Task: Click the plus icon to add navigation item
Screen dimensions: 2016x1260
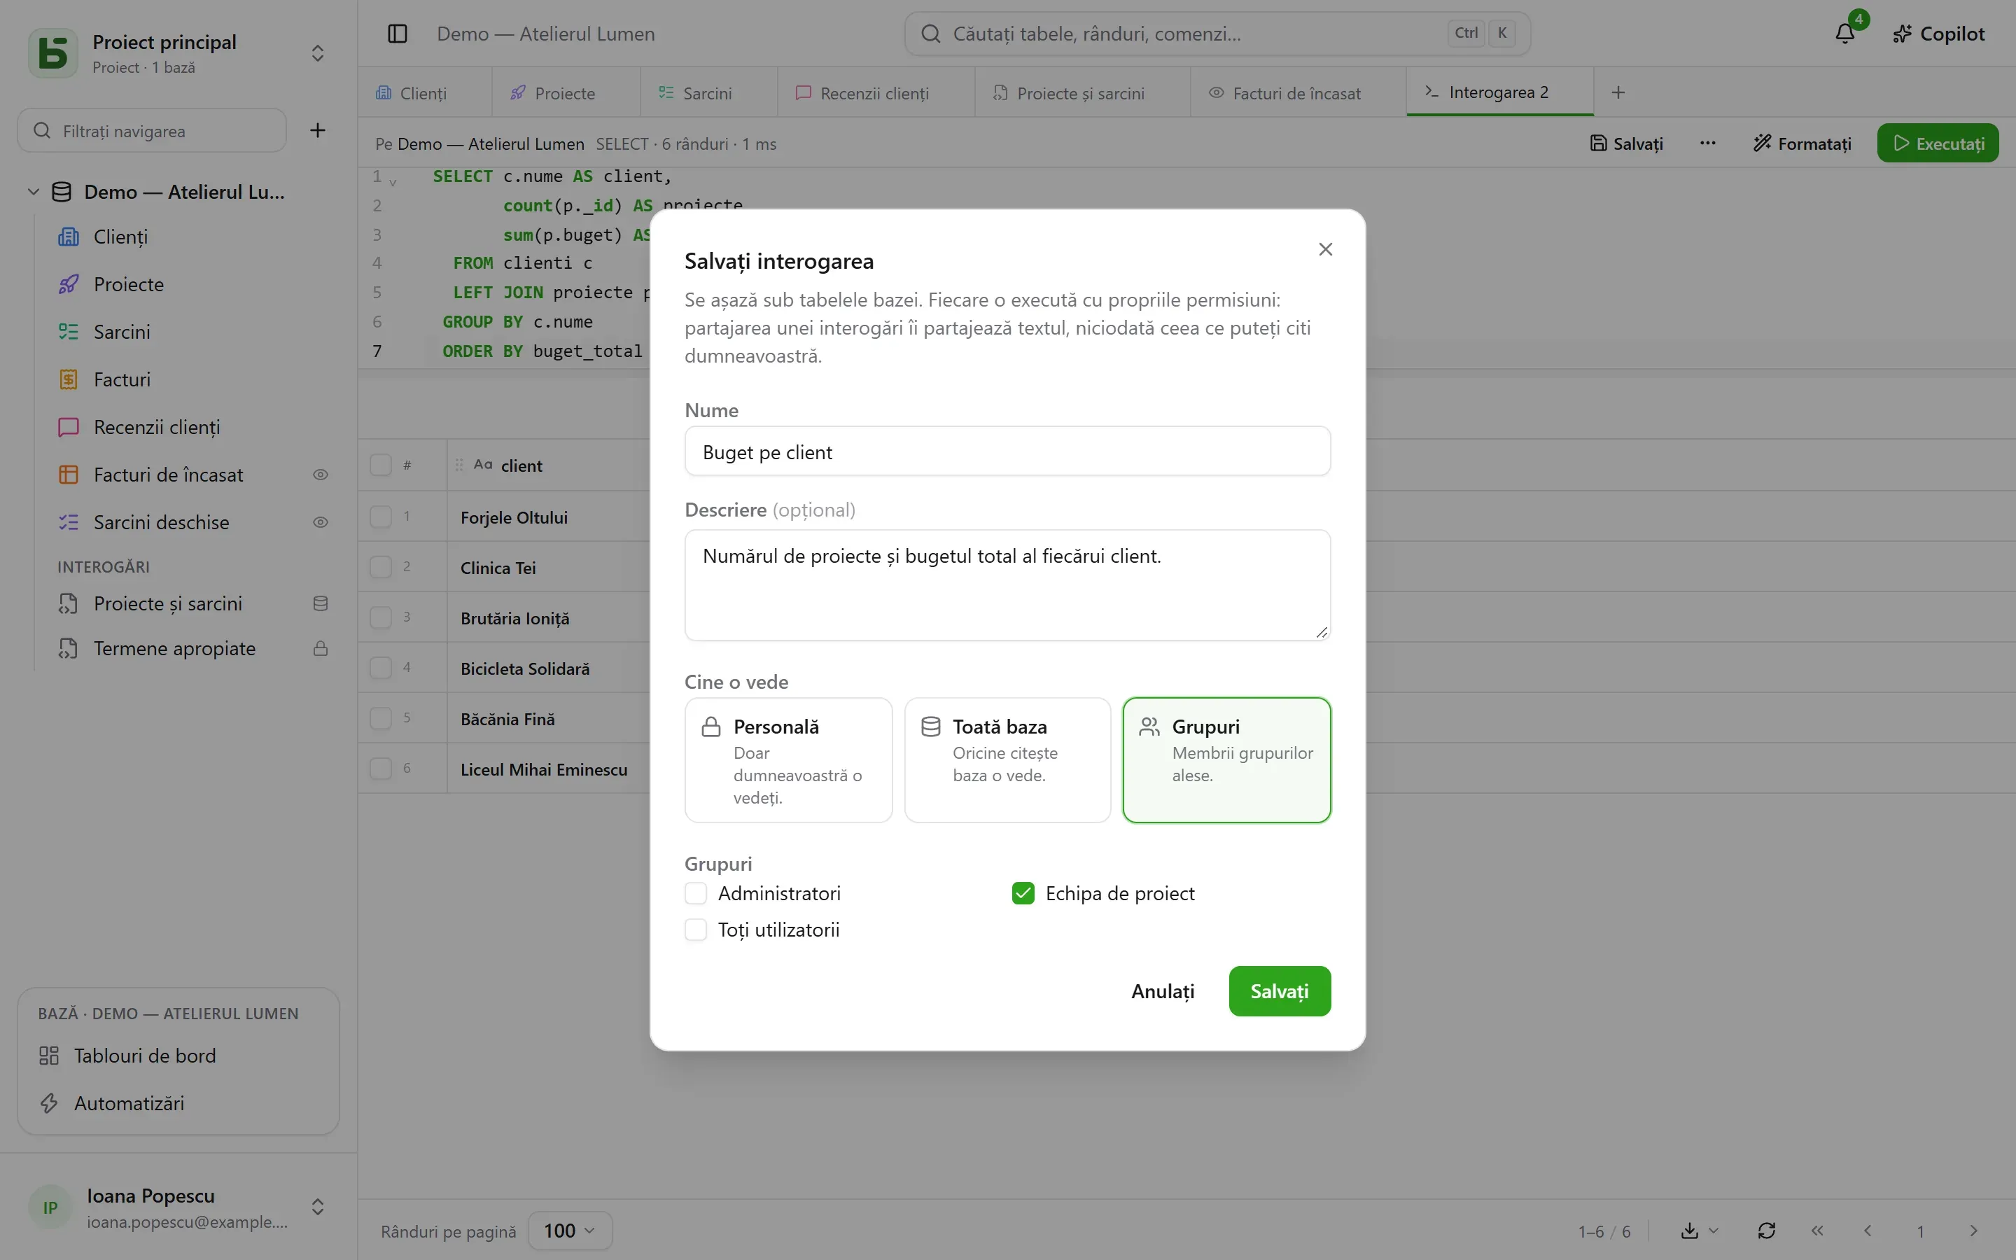Action: [x=317, y=130]
